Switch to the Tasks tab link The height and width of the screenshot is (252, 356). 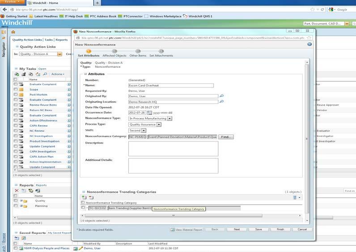tap(49, 40)
